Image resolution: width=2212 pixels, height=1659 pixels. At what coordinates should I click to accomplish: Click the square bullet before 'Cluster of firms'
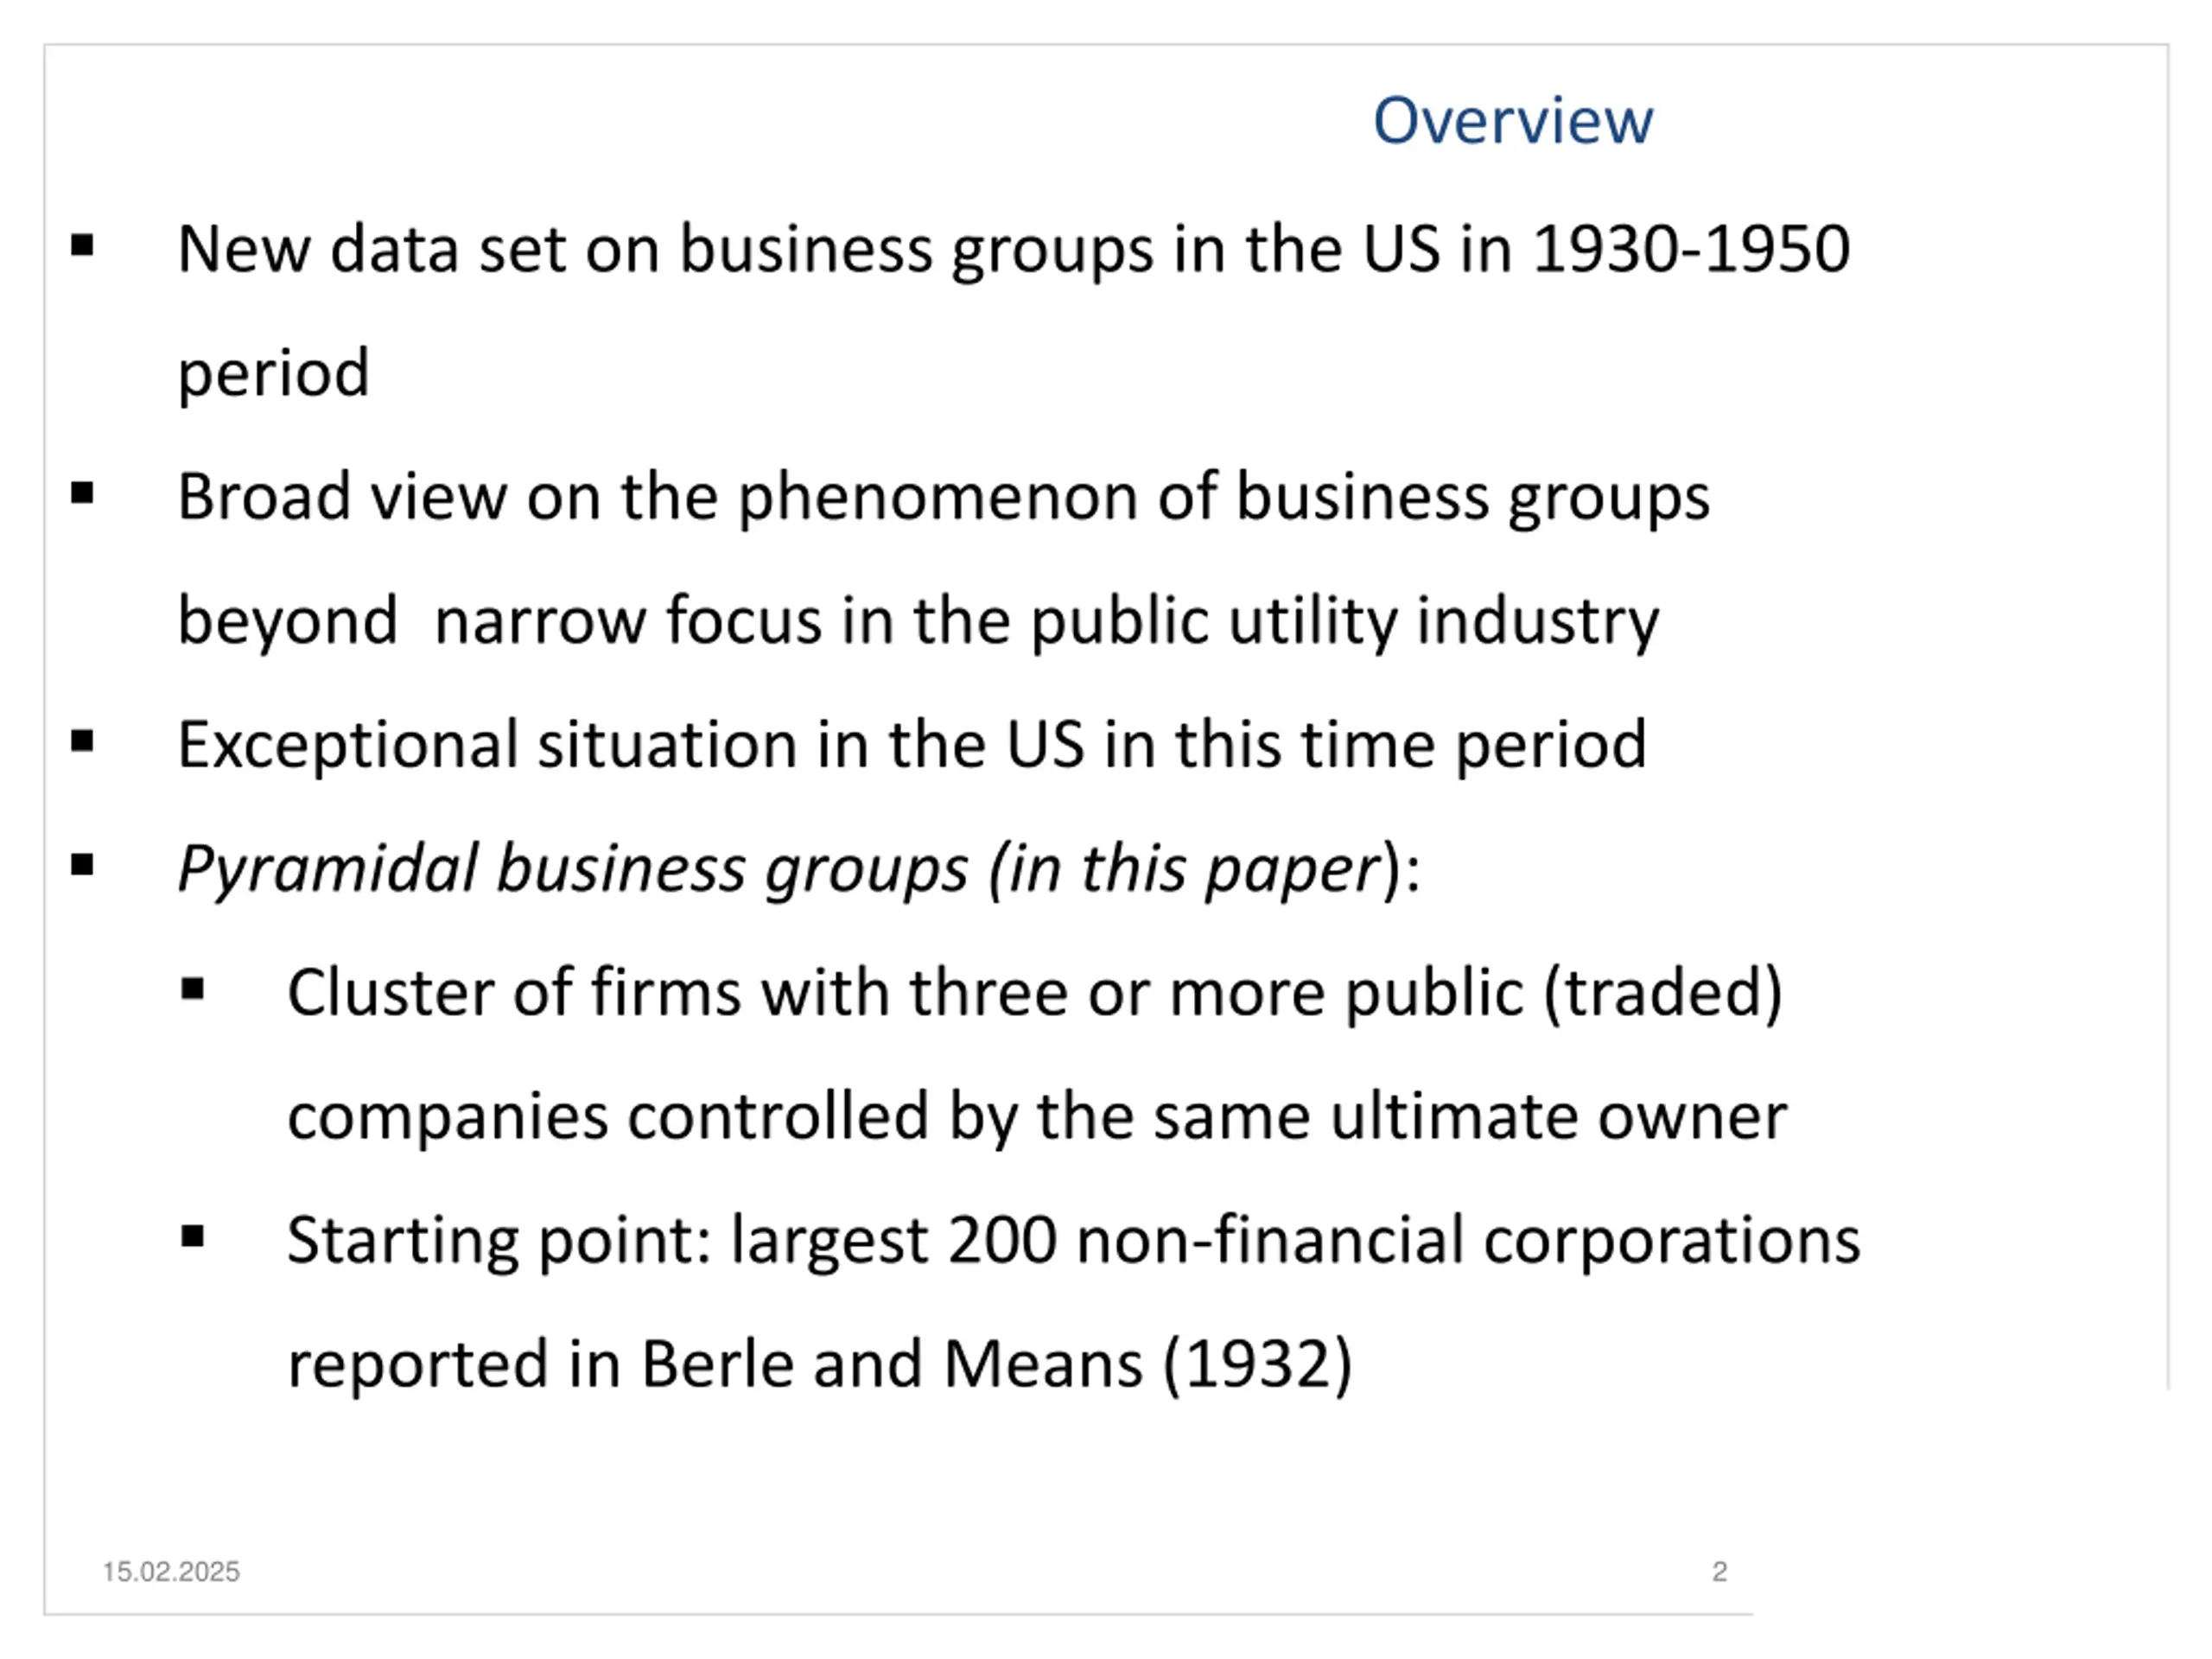pos(193,989)
